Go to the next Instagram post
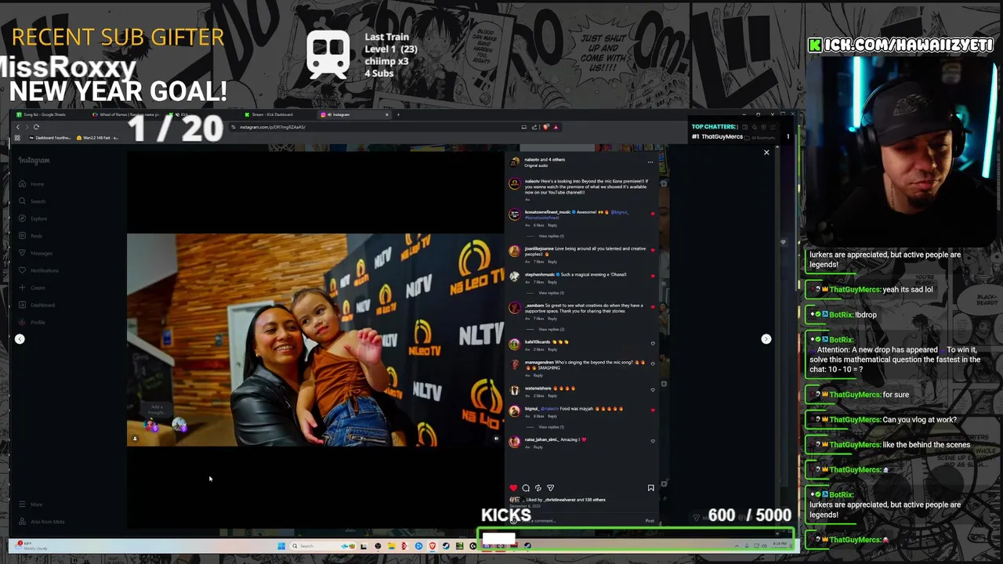Viewport: 1003px width, 564px height. pos(766,339)
